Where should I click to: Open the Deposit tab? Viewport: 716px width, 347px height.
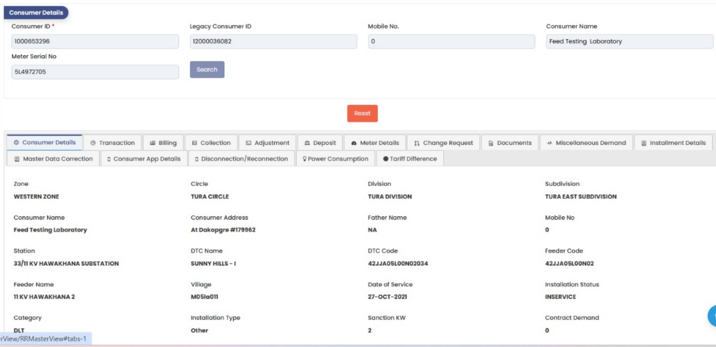320,143
